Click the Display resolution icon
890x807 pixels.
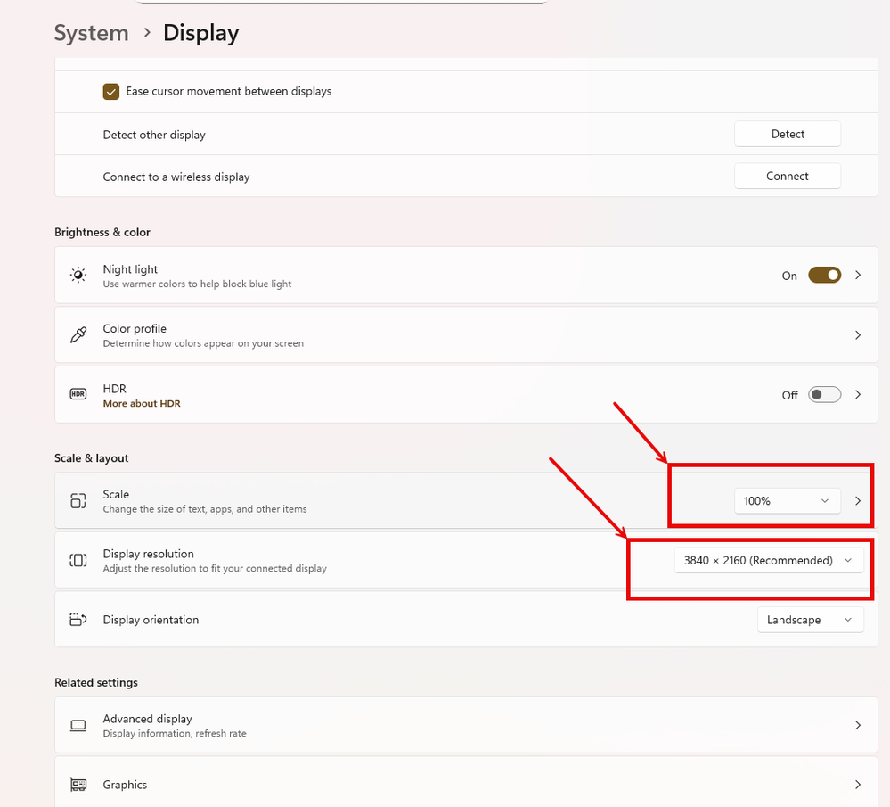78,560
